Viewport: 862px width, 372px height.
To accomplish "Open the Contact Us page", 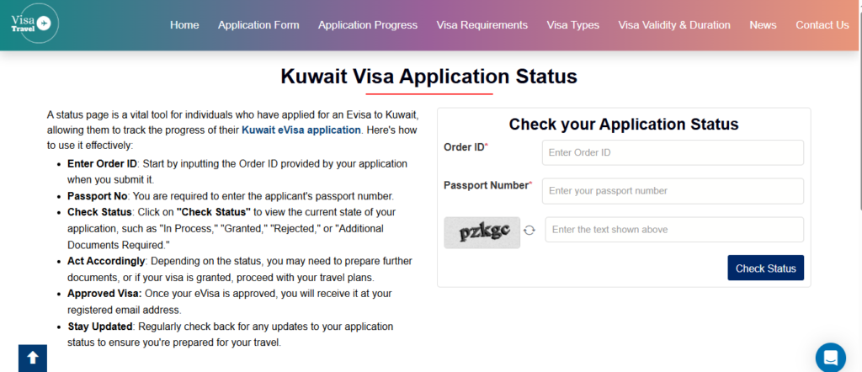I will click(822, 25).
